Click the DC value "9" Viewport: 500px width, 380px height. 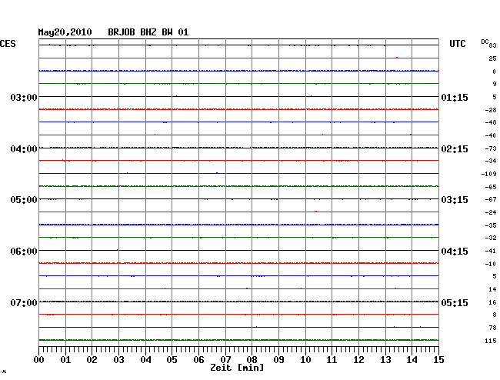[x=495, y=84]
